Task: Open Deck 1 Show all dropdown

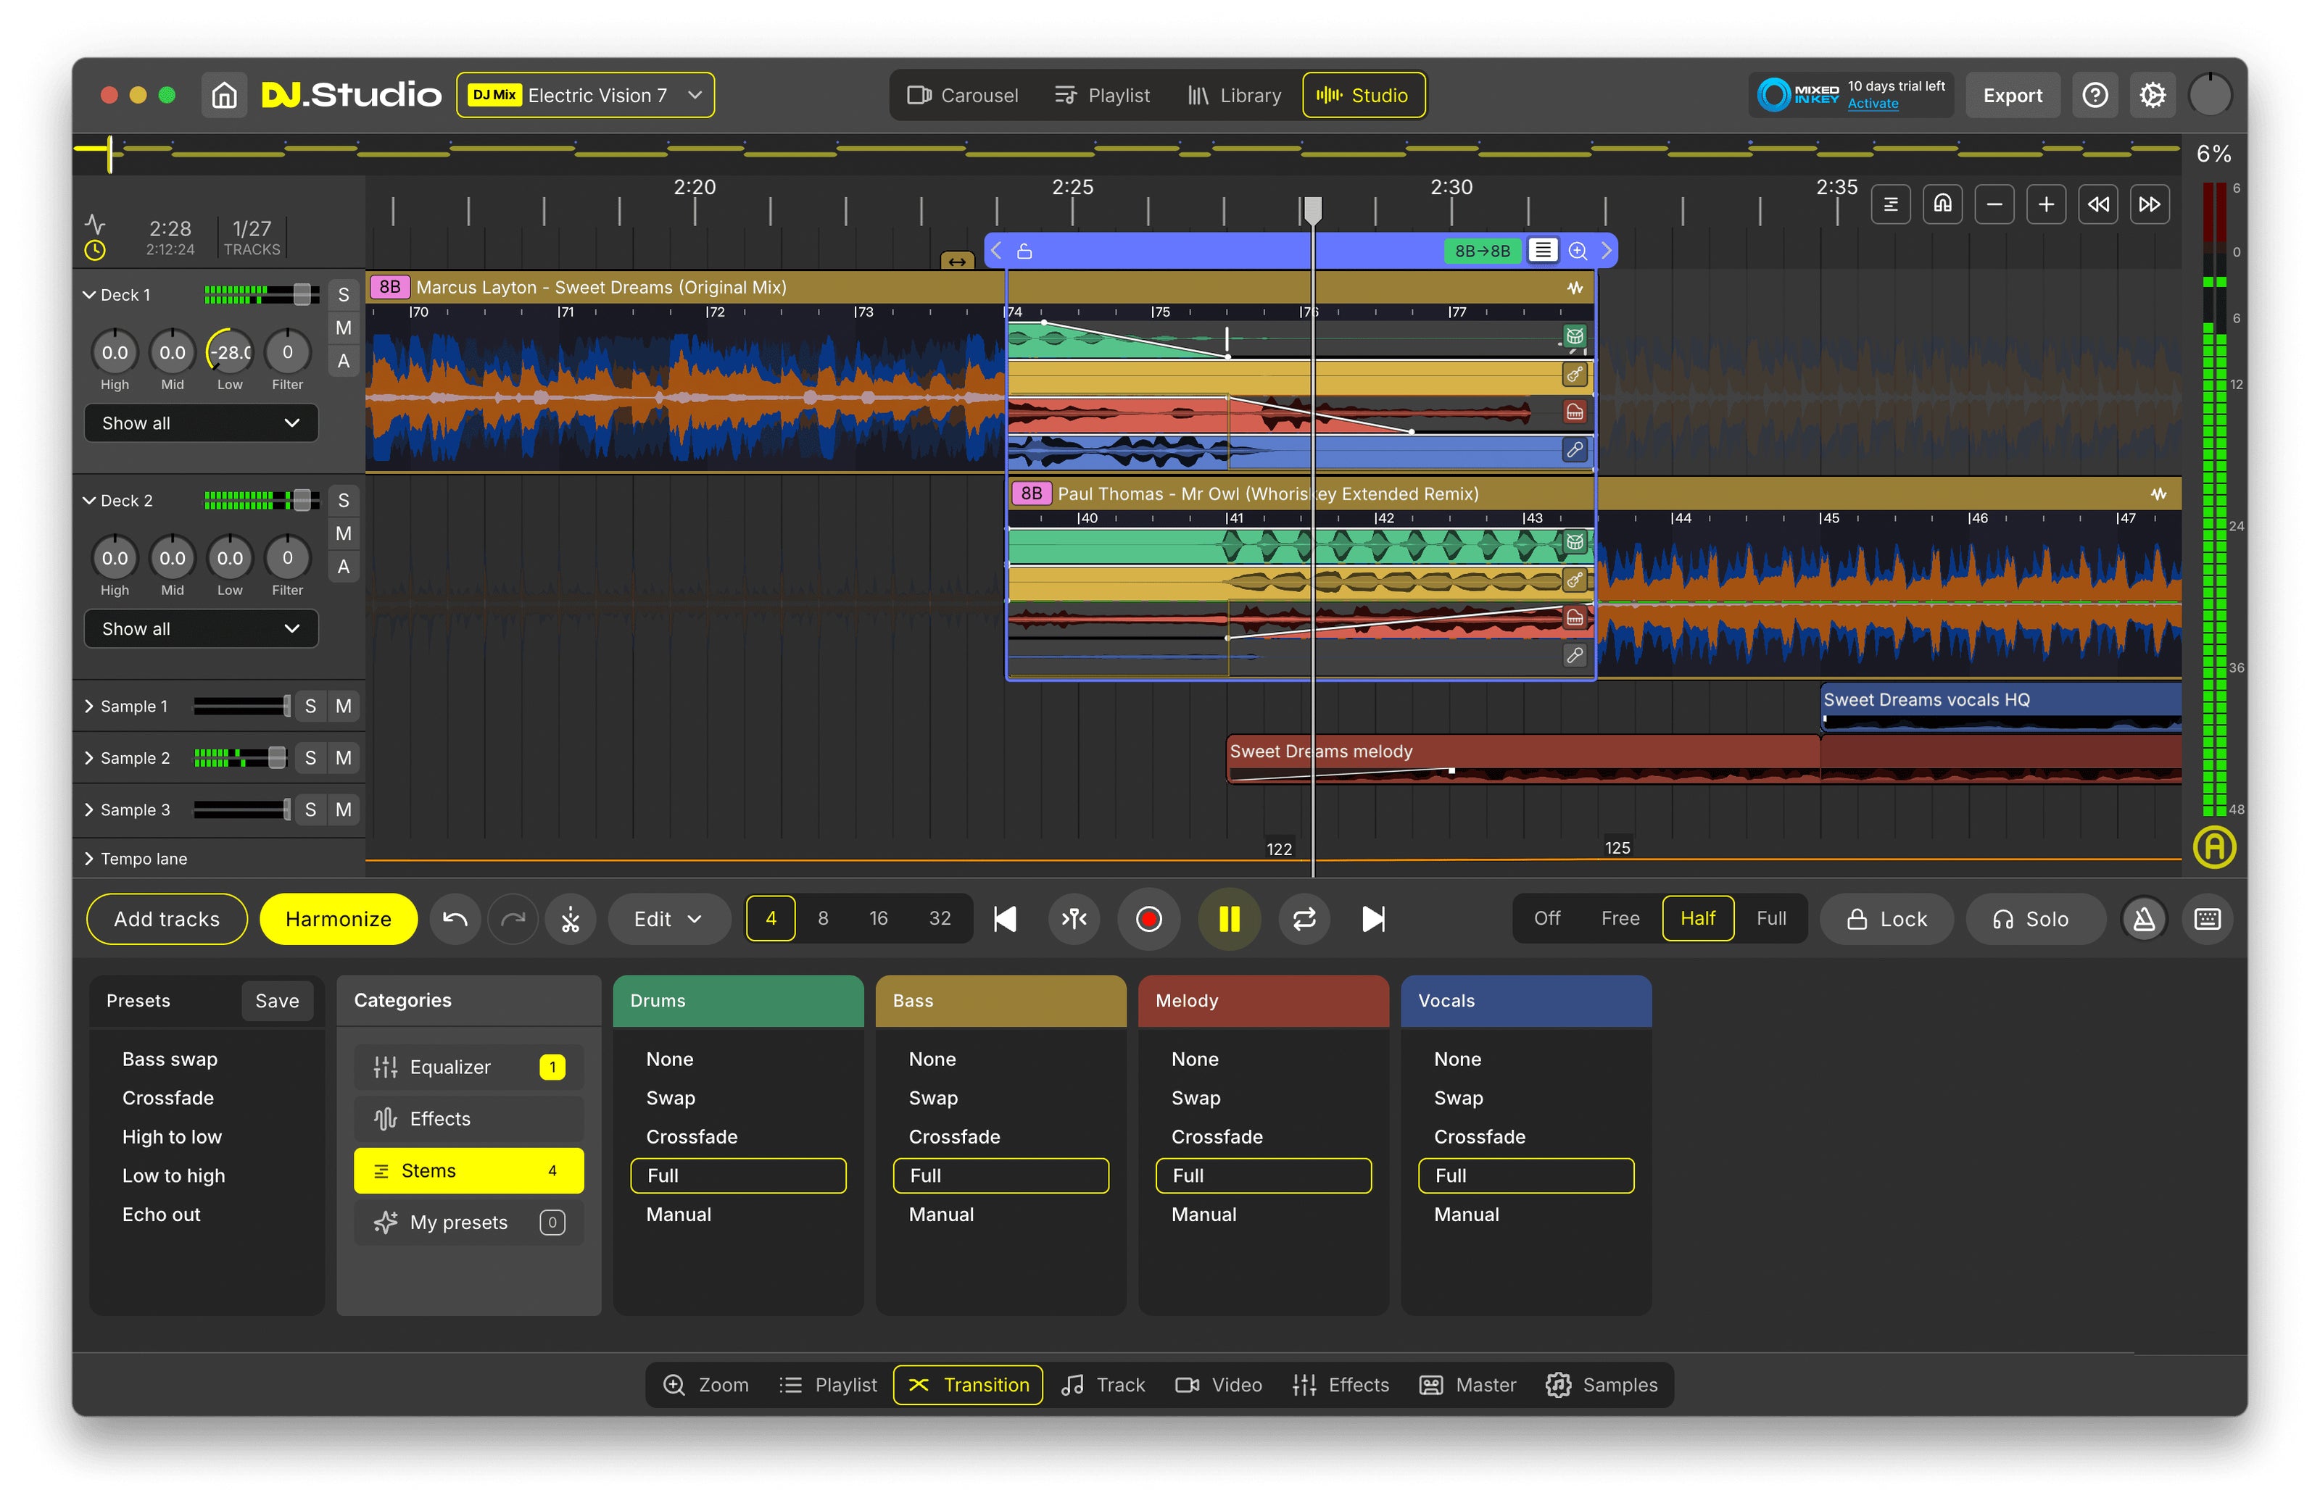Action: point(201,422)
